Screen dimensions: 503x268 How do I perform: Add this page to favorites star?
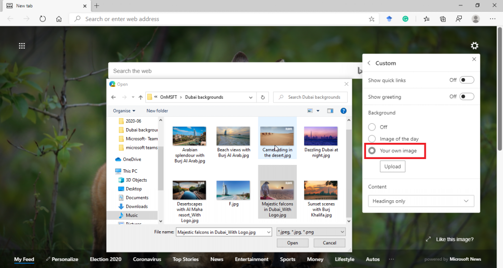(371, 19)
